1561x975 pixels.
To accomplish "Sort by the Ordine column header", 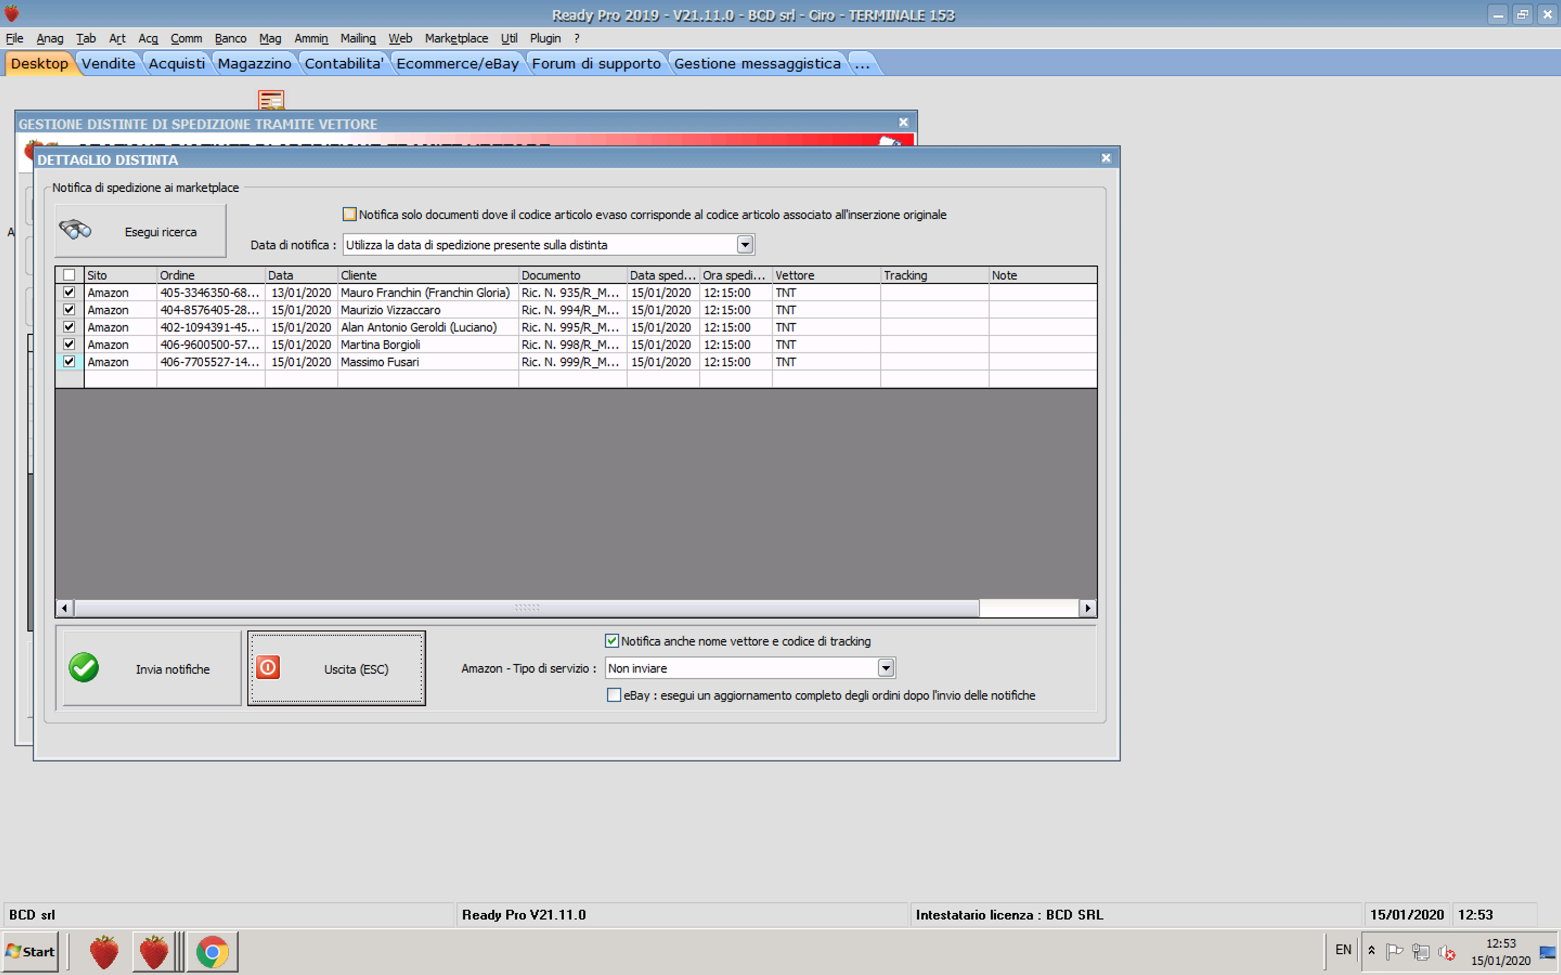I will tap(211, 275).
